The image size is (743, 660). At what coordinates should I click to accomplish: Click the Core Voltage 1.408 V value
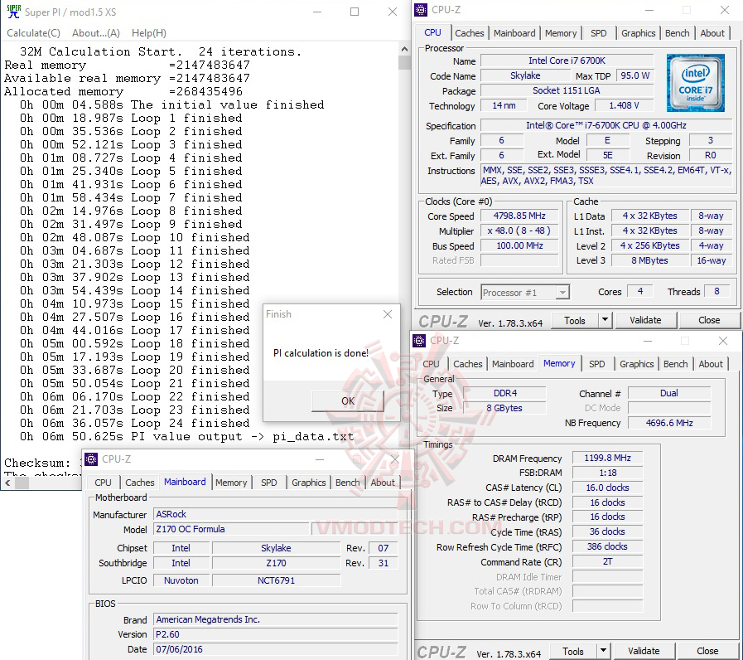click(624, 106)
